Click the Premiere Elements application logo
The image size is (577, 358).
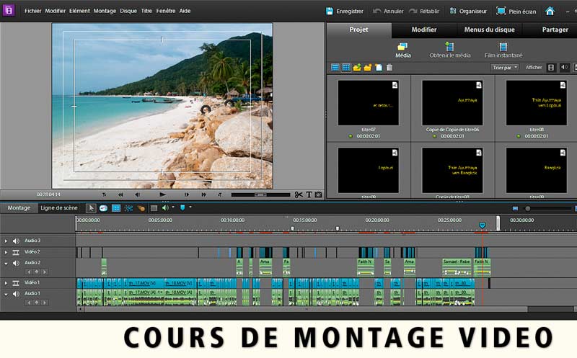pos(9,10)
